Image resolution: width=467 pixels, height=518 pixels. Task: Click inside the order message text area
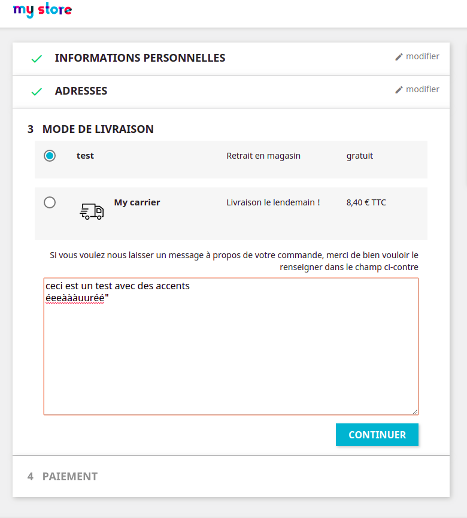click(231, 346)
